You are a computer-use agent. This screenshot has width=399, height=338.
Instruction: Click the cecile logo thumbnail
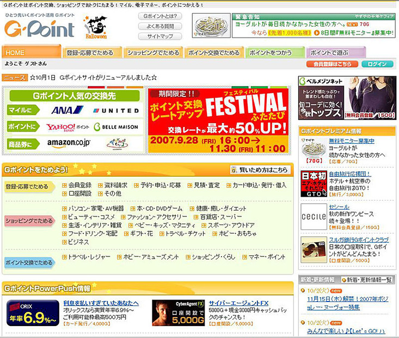(x=314, y=216)
